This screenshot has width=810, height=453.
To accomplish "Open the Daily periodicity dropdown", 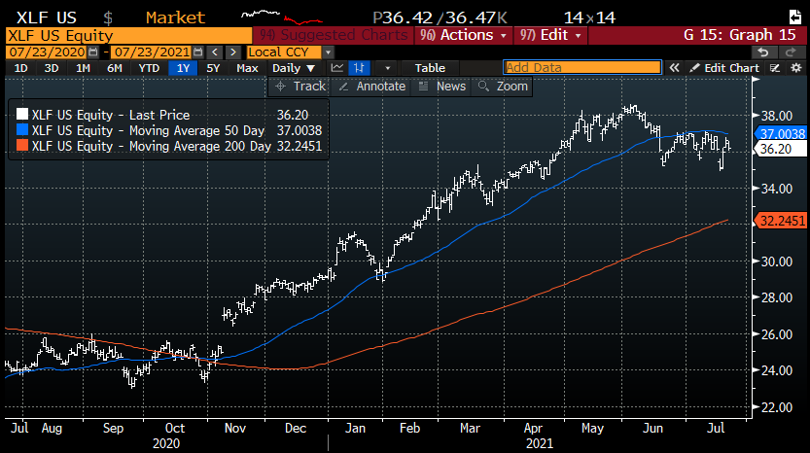I will [294, 68].
